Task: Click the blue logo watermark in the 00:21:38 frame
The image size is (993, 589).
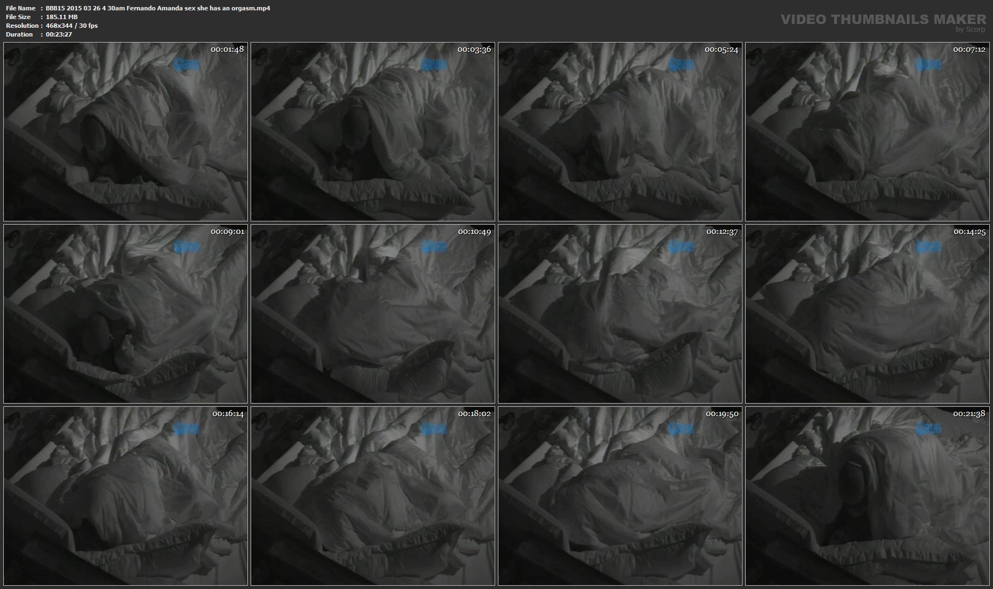Action: (x=928, y=429)
